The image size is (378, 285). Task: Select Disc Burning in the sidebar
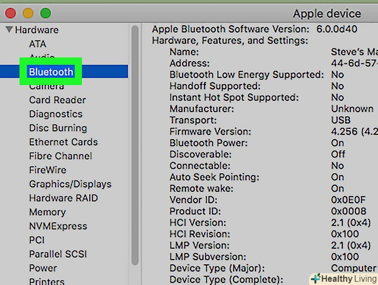click(x=58, y=128)
